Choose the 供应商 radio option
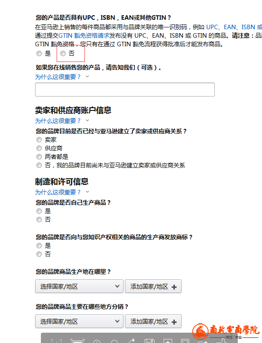The width and height of the screenshot is (262, 343). 39,148
